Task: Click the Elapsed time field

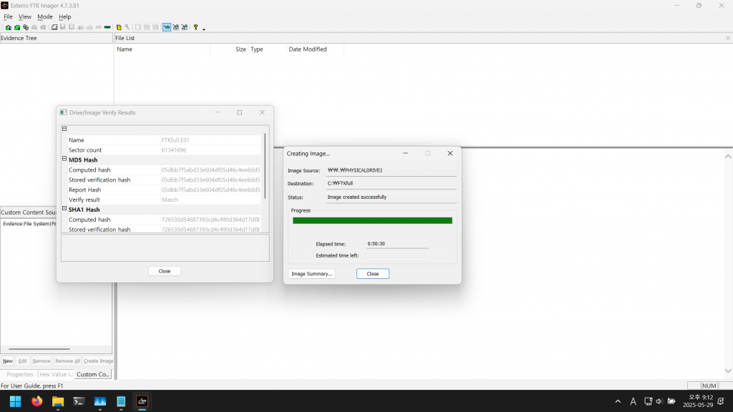Action: click(397, 244)
